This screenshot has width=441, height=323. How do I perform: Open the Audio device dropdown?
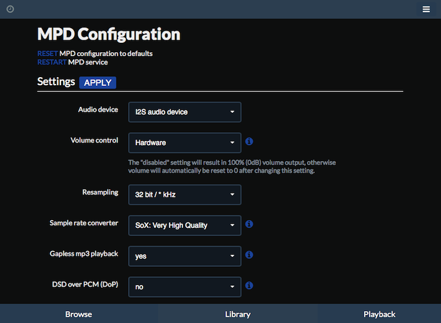185,112
